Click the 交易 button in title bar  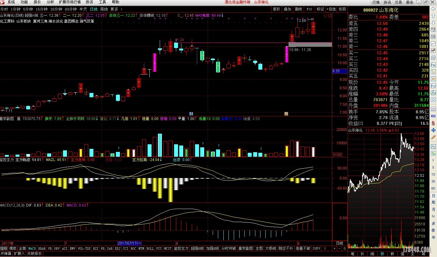[398, 2]
